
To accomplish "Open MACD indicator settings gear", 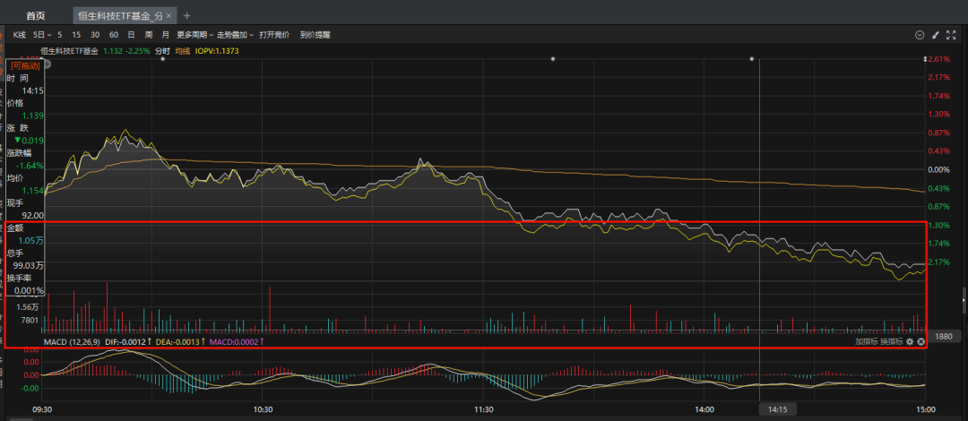I will [910, 341].
